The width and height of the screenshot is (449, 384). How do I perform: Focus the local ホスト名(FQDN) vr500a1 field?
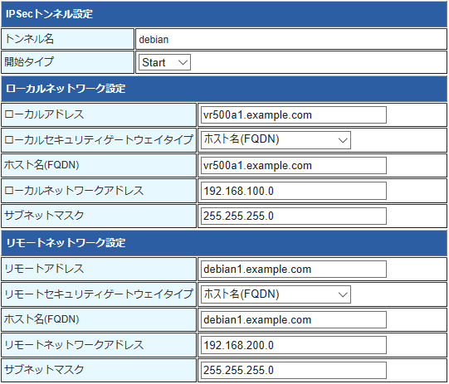294,166
